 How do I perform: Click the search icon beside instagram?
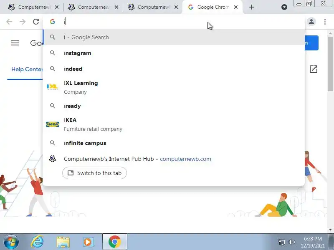pos(53,53)
